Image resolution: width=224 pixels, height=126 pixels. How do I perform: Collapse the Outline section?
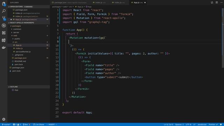click(x=29, y=87)
